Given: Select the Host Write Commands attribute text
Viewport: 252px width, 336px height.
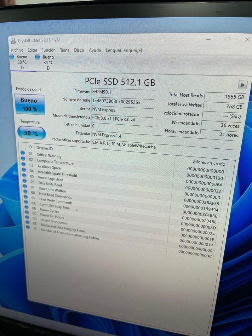Looking at the screenshot, I should click(56, 201).
